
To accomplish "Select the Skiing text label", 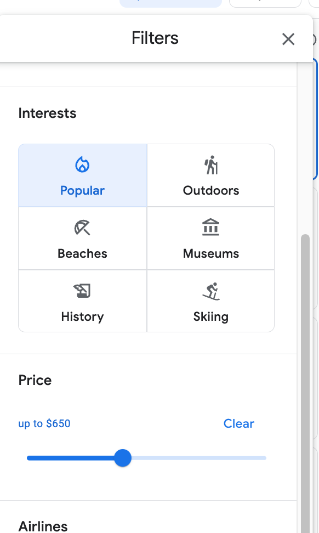I will tap(211, 317).
